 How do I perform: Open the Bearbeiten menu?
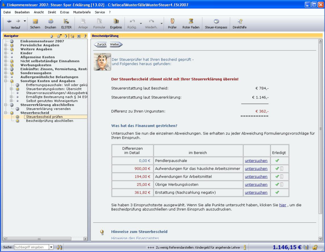tap(22, 12)
